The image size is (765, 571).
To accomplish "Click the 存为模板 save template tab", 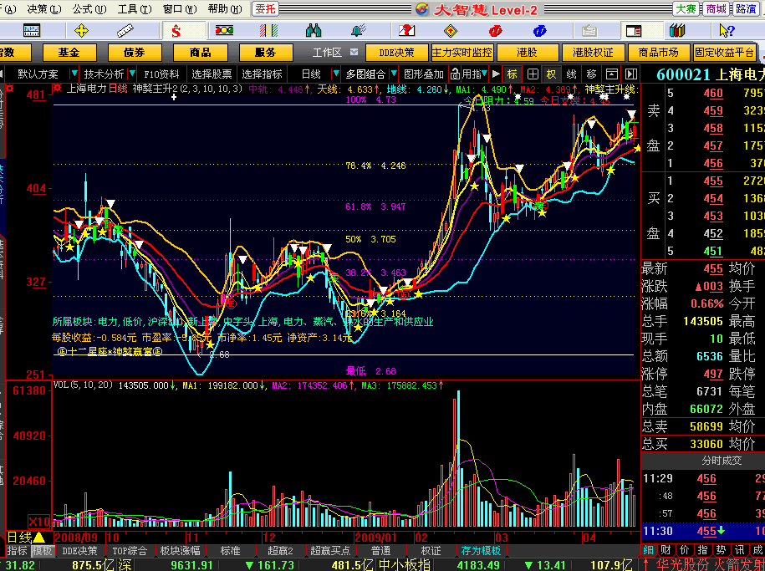I will [x=481, y=551].
